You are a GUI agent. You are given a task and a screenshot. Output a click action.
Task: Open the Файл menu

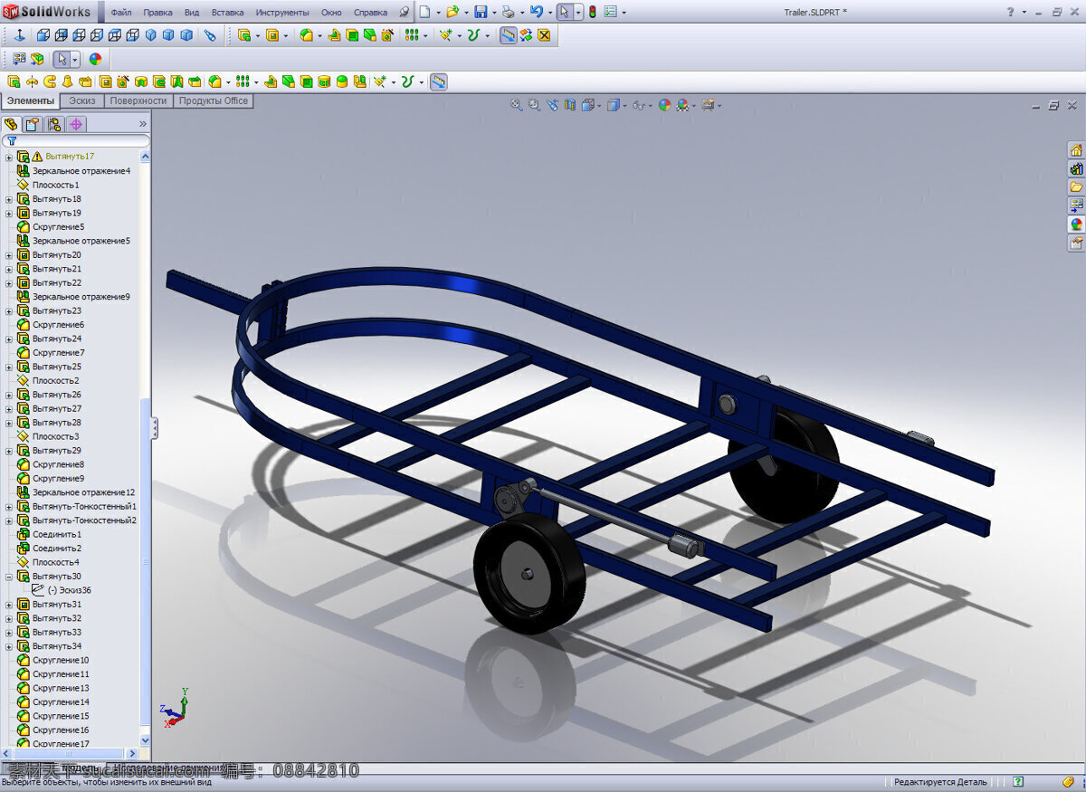point(121,13)
